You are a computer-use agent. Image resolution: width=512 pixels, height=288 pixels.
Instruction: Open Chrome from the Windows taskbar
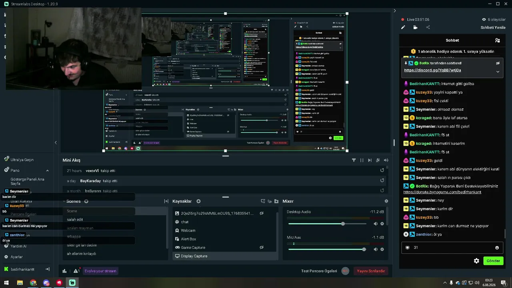33,283
